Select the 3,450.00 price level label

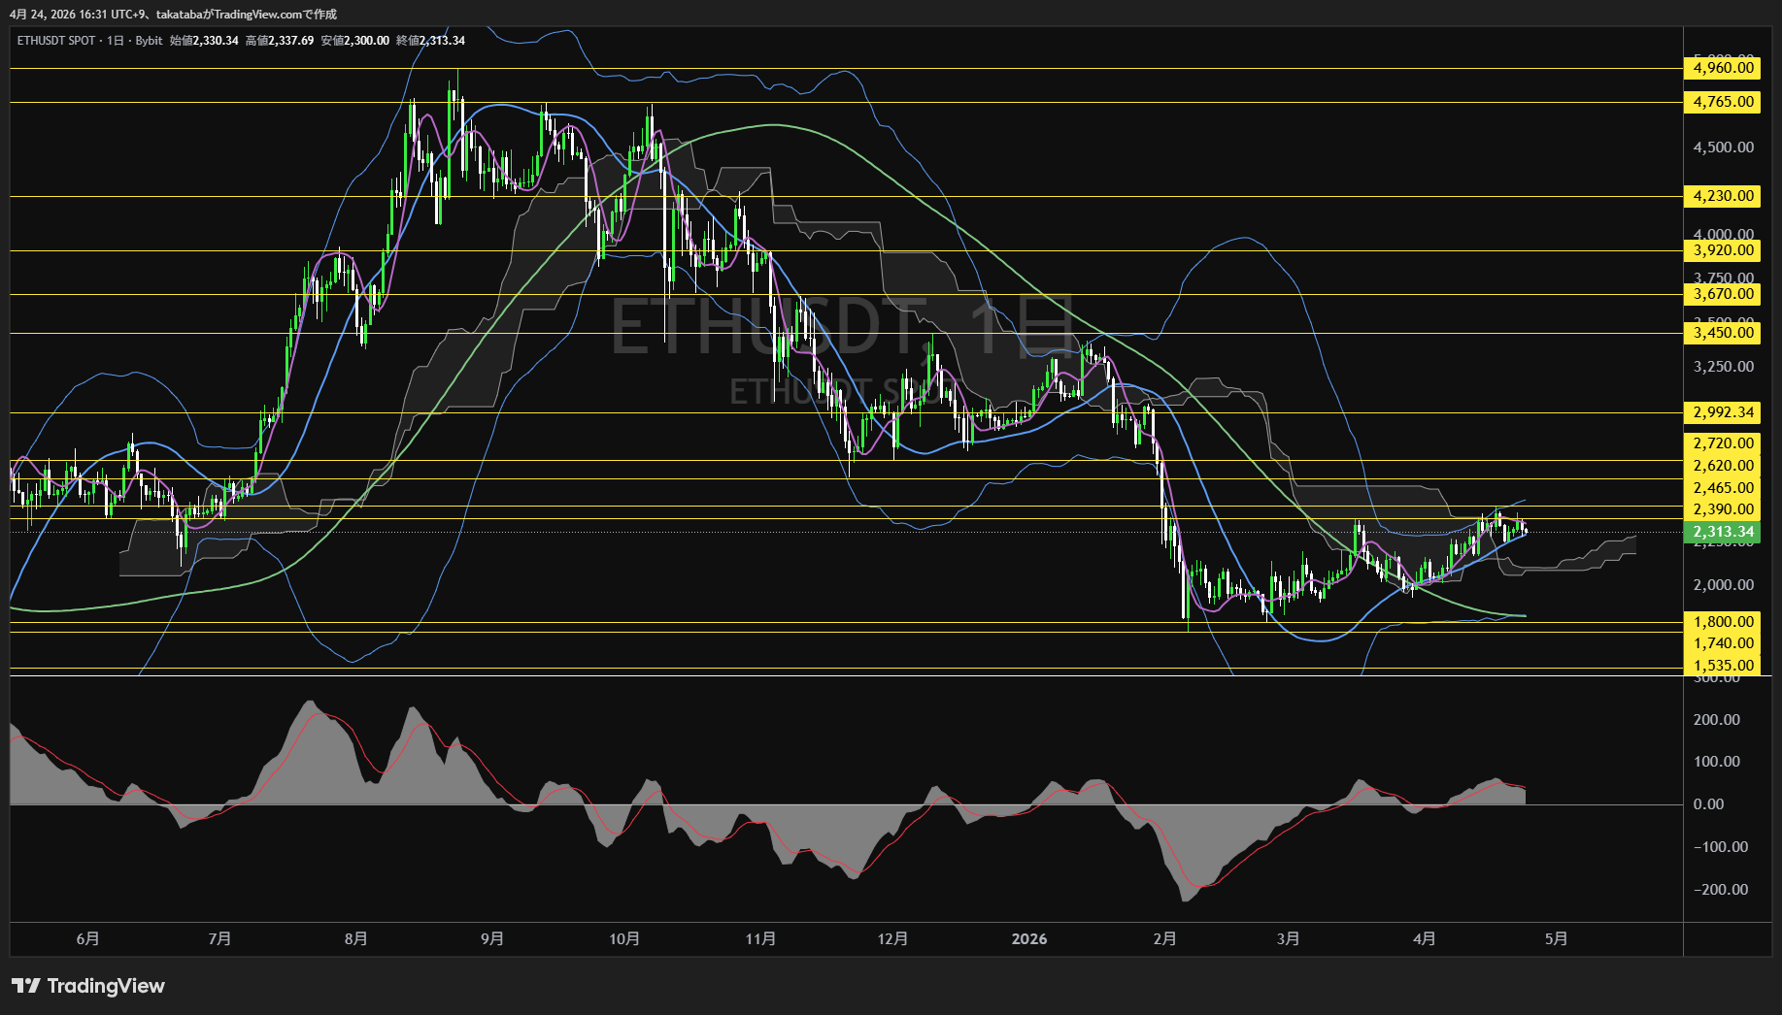[1723, 333]
